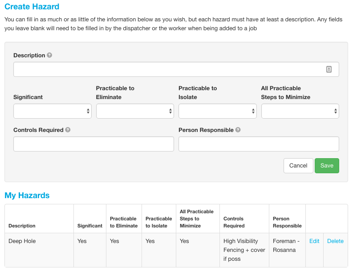Delete the Deep Hole hazard
Viewport: 353px width, 271px height.
335,241
